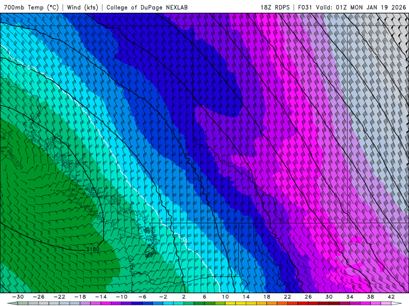This screenshot has width=409, height=306.
Task: Click the "-6" temperature scale label
Action: [142, 297]
